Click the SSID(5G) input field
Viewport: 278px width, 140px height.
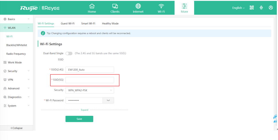coord(90,80)
